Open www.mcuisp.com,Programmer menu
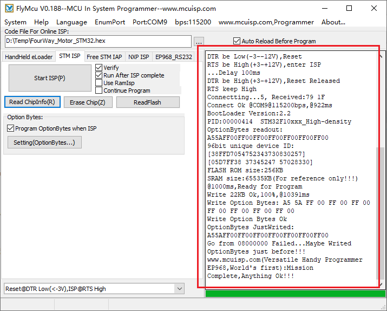 coord(266,22)
